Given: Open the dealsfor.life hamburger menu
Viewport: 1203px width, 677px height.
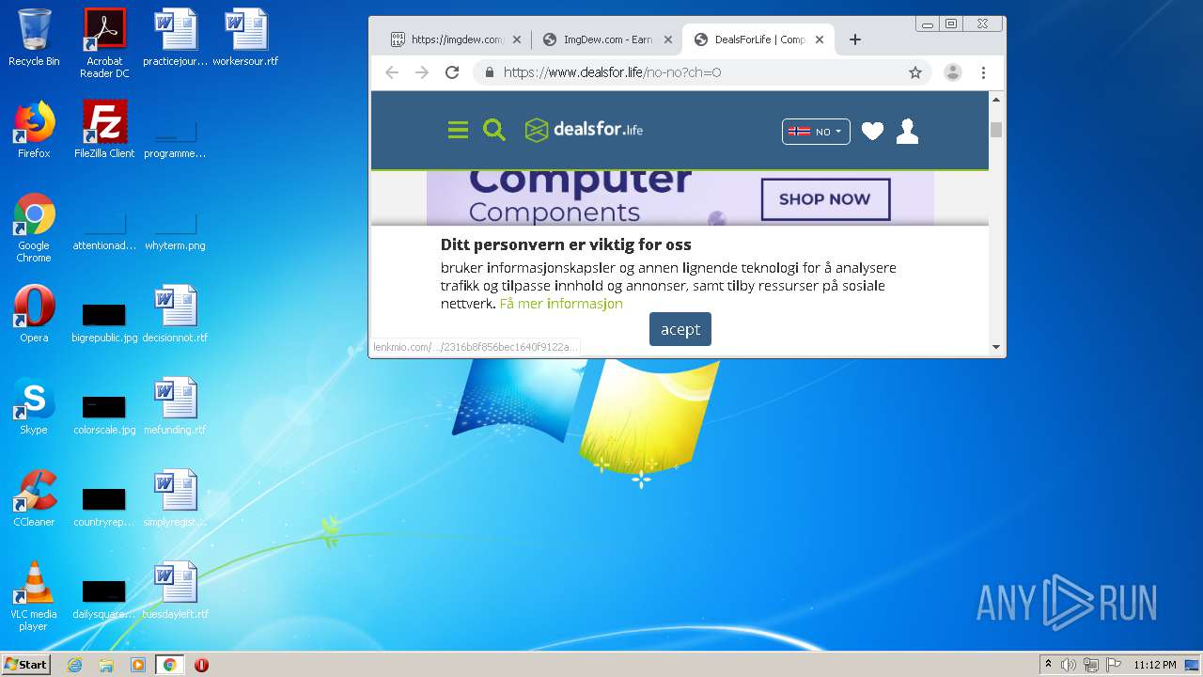Looking at the screenshot, I should [x=458, y=130].
